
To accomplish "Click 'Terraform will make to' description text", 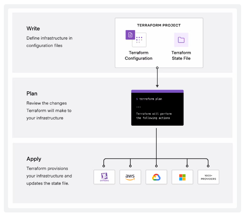I will point(49,111).
